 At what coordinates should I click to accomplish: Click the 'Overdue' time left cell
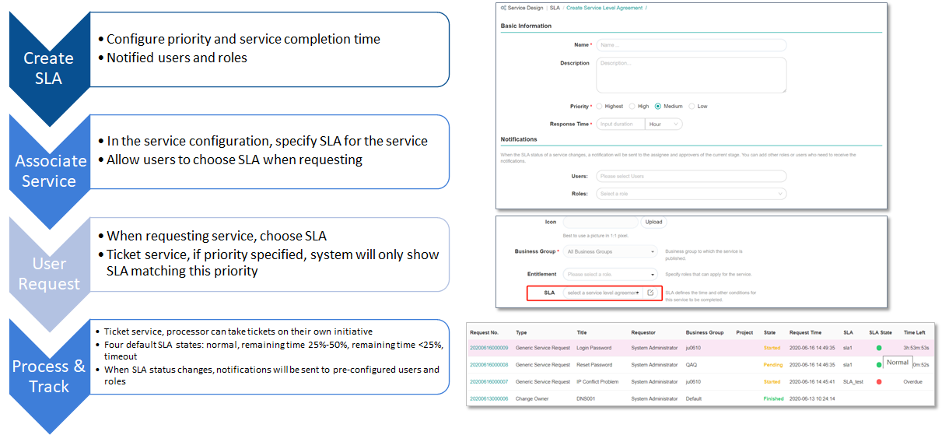point(912,382)
